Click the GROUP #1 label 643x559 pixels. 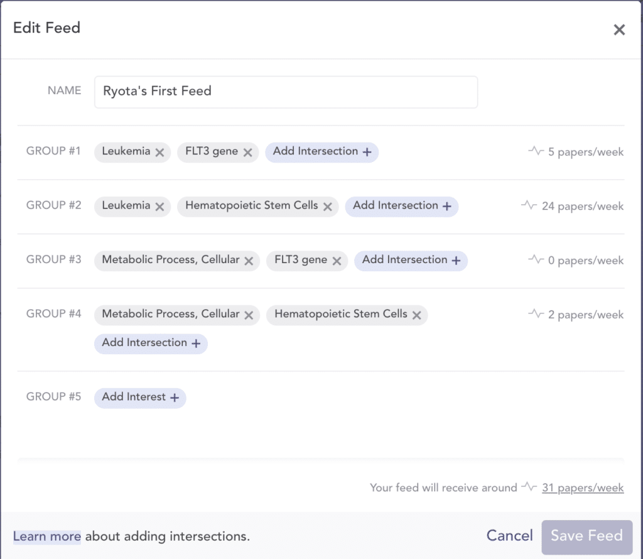tap(54, 151)
